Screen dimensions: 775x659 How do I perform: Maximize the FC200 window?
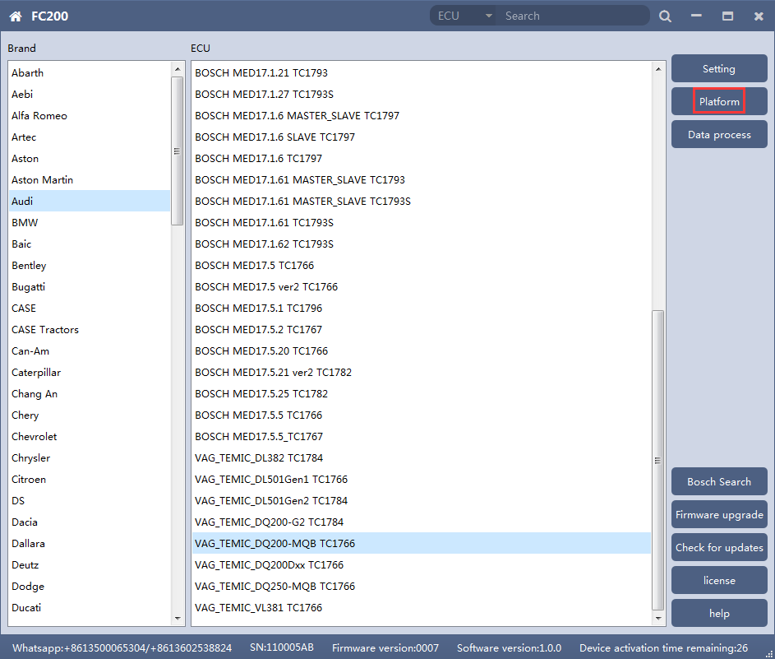727,16
